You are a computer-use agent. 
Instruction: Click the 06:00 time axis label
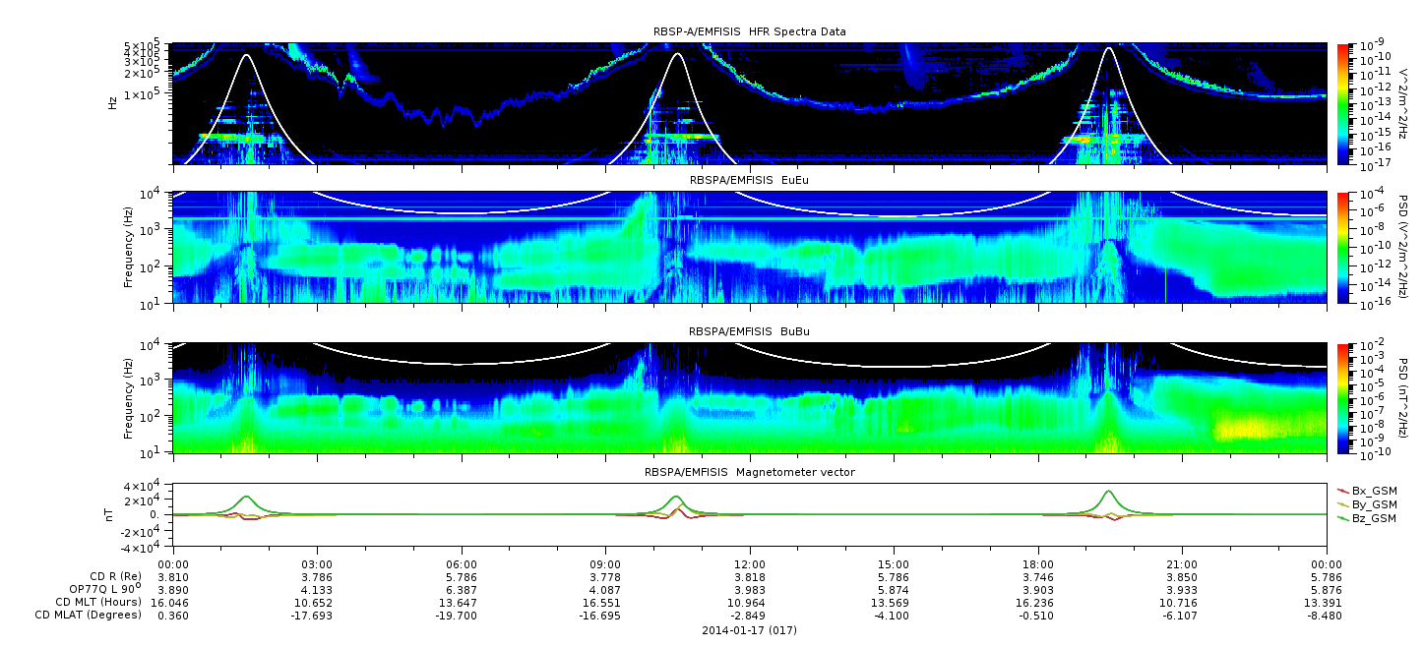[461, 564]
